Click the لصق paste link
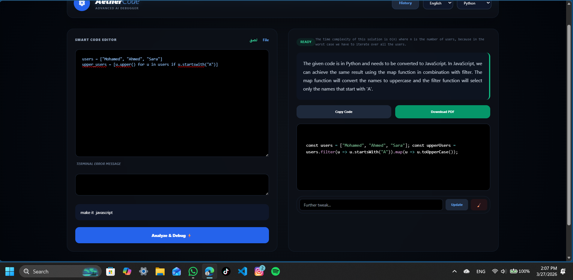Viewport: 573px width, 280px height. pyautogui.click(x=253, y=40)
